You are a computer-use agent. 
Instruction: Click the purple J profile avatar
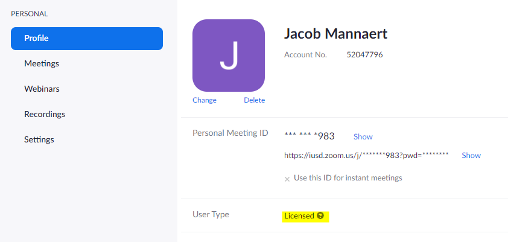tap(229, 56)
